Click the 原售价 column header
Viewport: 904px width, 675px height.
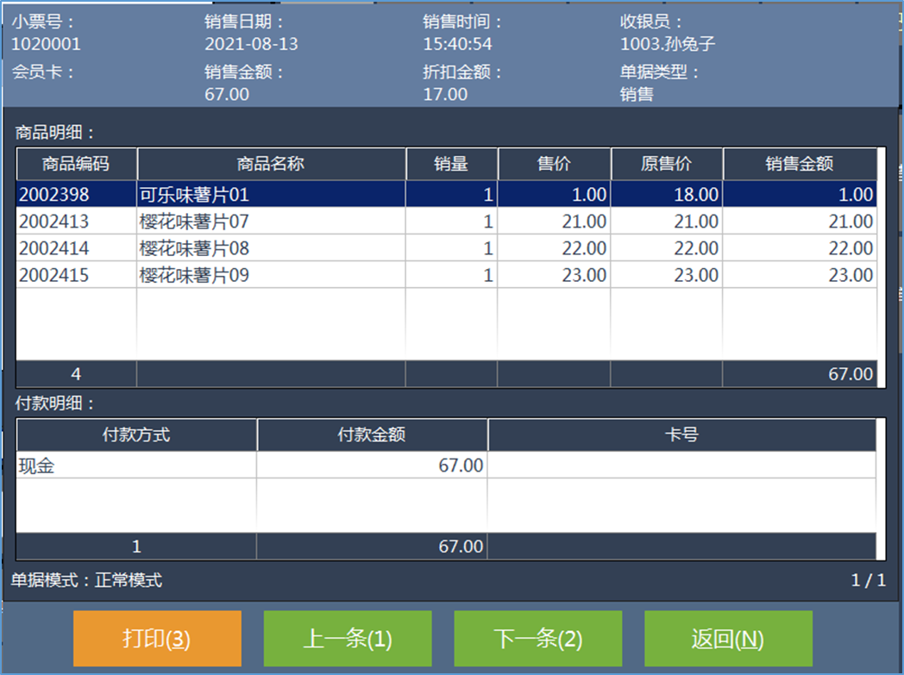point(667,164)
